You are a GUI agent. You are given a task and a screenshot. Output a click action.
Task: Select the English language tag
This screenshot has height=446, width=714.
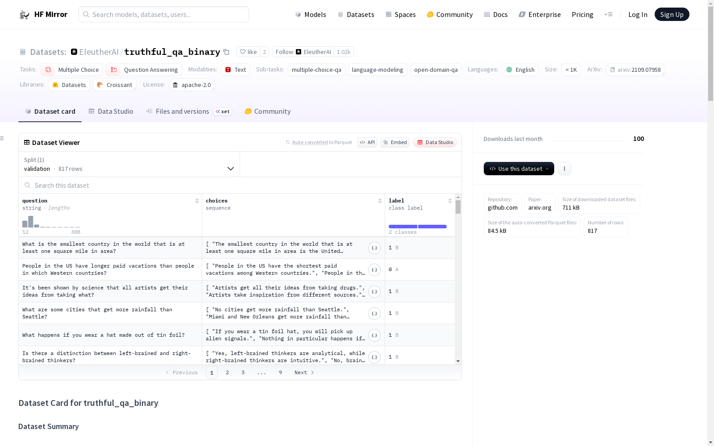click(520, 70)
